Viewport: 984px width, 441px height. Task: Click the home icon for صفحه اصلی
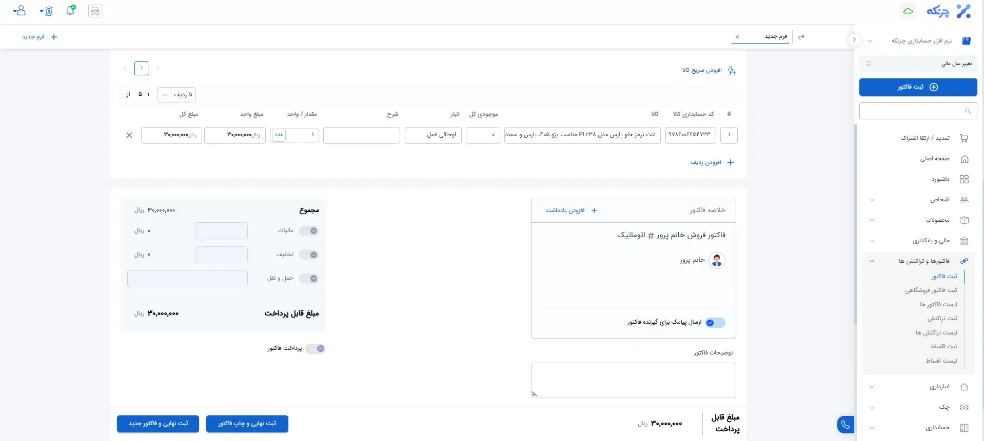964,159
